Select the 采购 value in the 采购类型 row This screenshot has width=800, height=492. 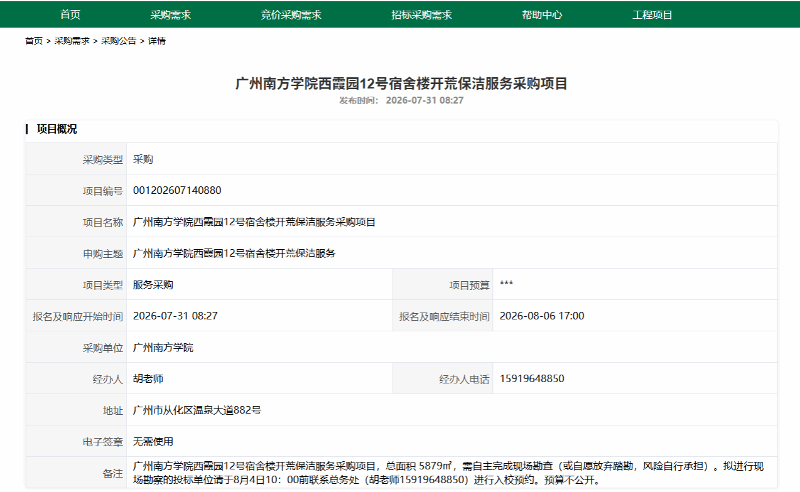pos(143,159)
